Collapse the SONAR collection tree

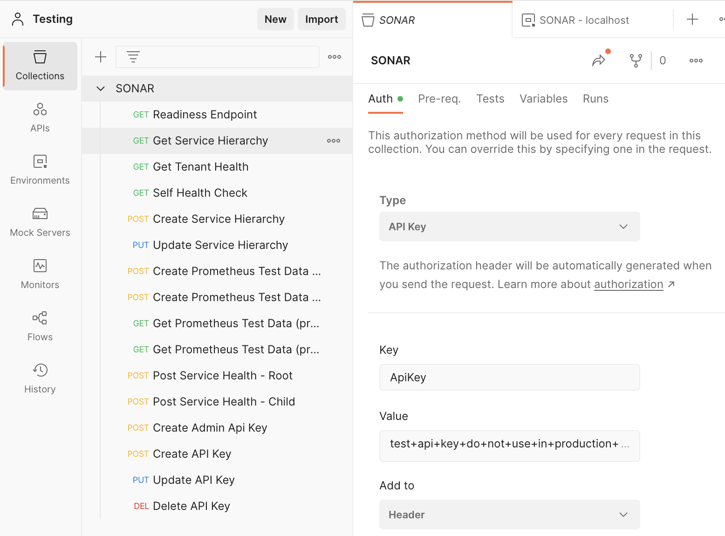[x=101, y=89]
